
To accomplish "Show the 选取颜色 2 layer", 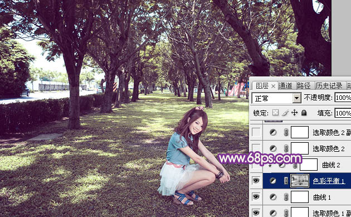I will (x=256, y=148).
